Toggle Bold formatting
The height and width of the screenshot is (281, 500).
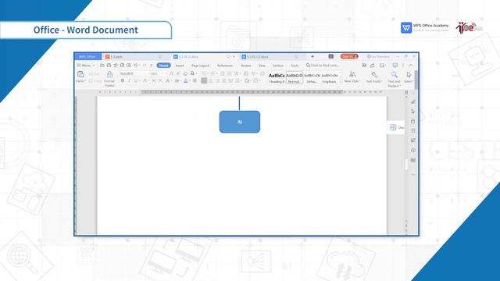coord(123,81)
